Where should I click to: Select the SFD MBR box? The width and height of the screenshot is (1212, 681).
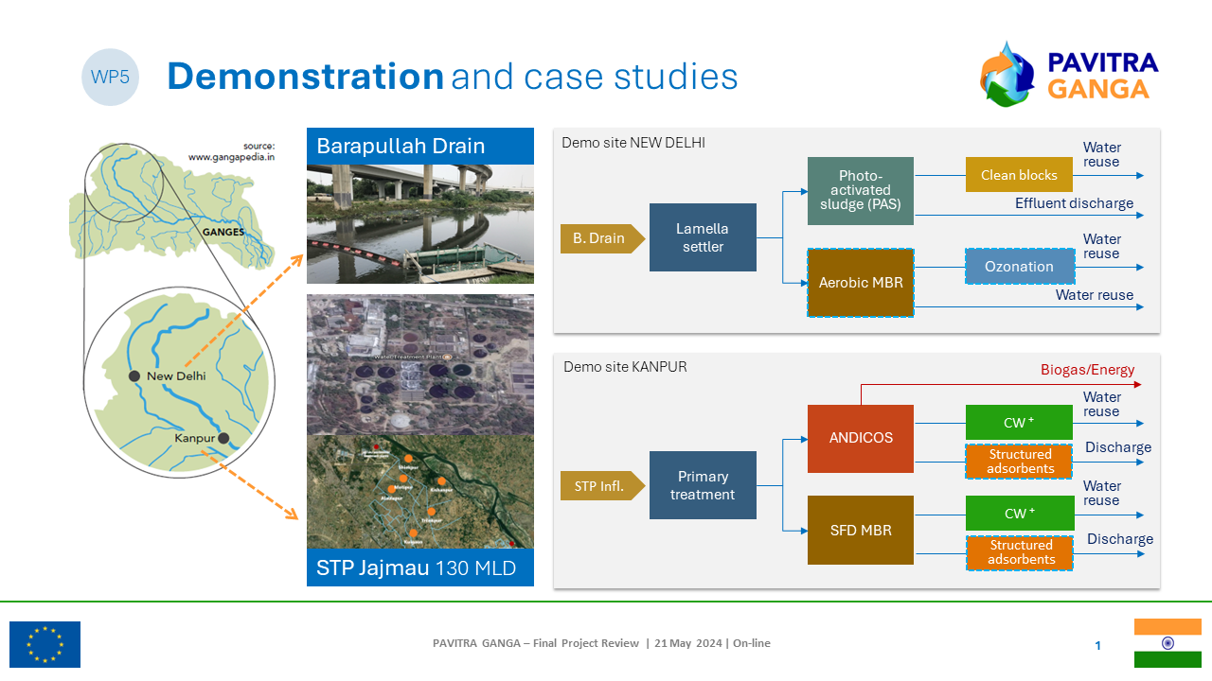(860, 531)
